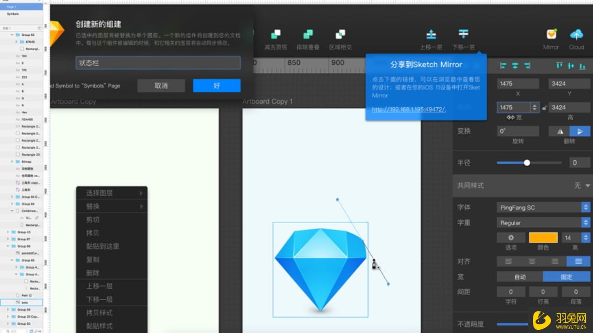
Task: Set text width to 固定
Action: 566,277
